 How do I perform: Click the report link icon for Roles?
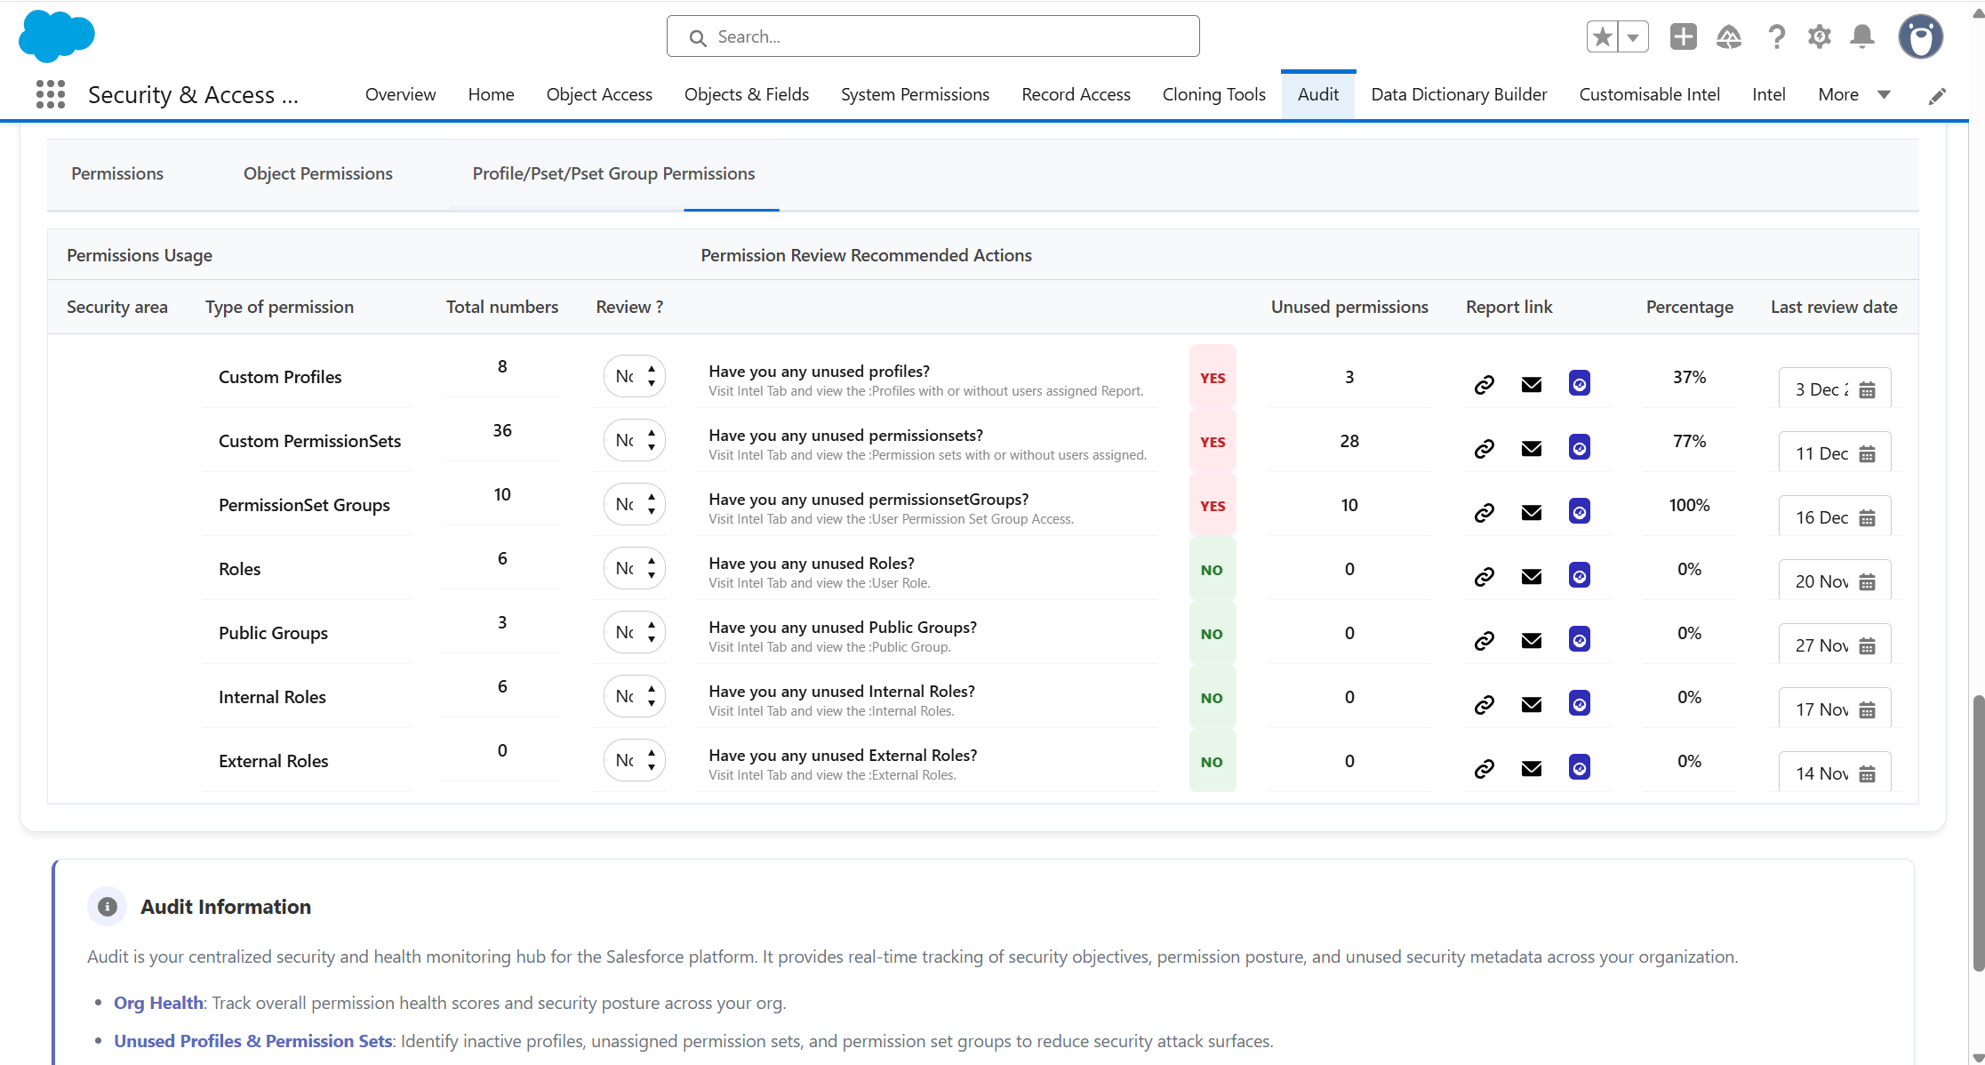pyautogui.click(x=1485, y=576)
